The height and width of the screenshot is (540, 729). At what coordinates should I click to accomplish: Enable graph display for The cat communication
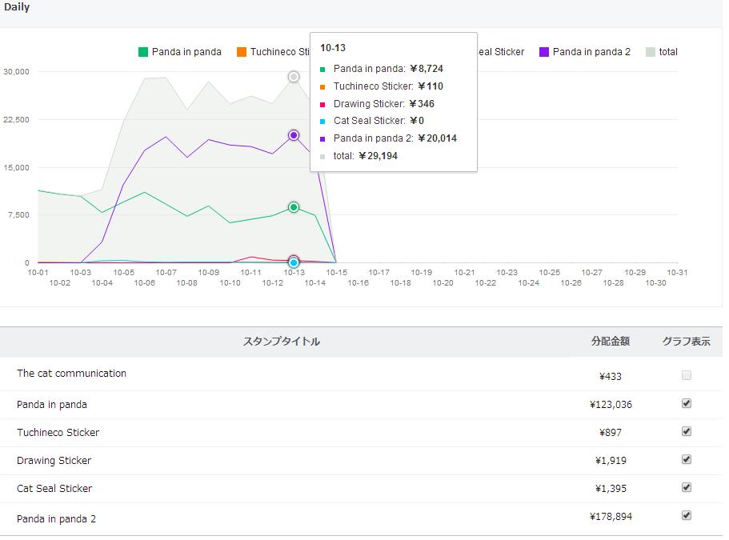click(687, 375)
